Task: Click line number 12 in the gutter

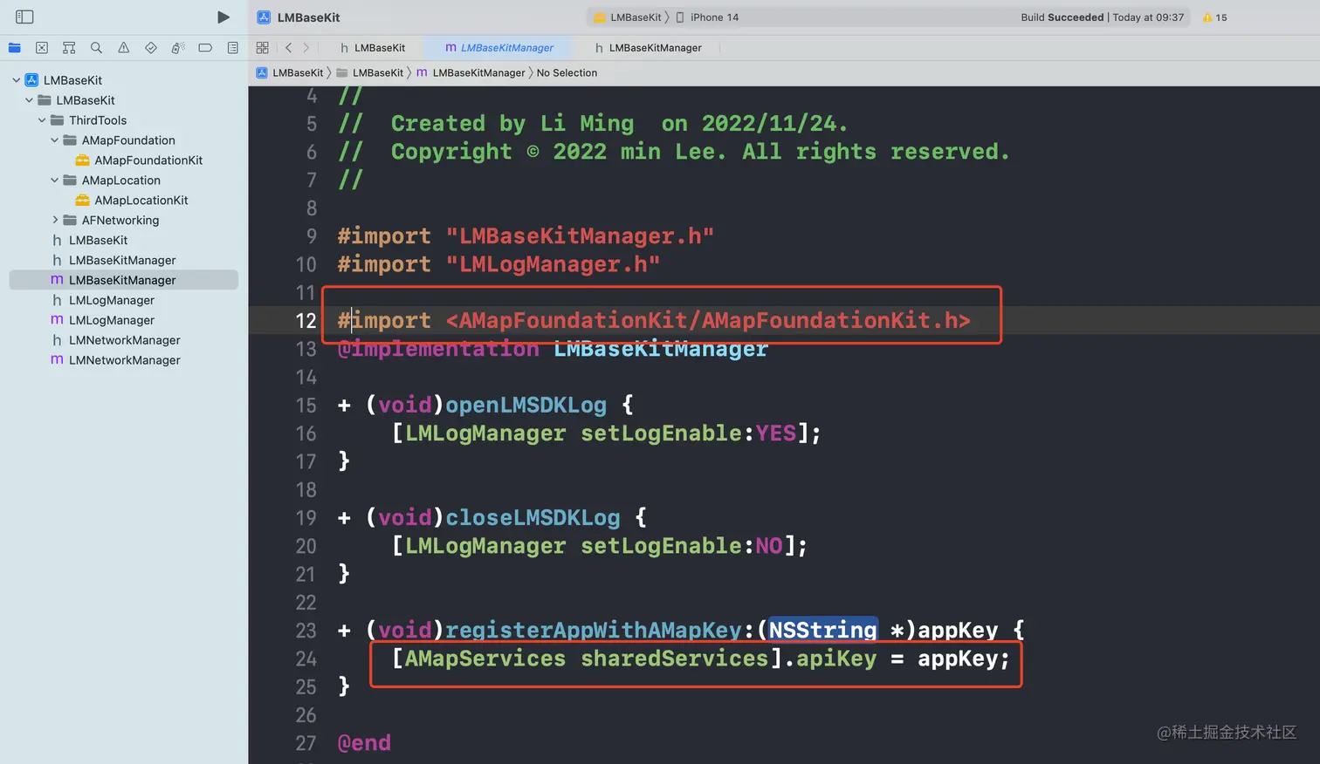Action: [306, 321]
